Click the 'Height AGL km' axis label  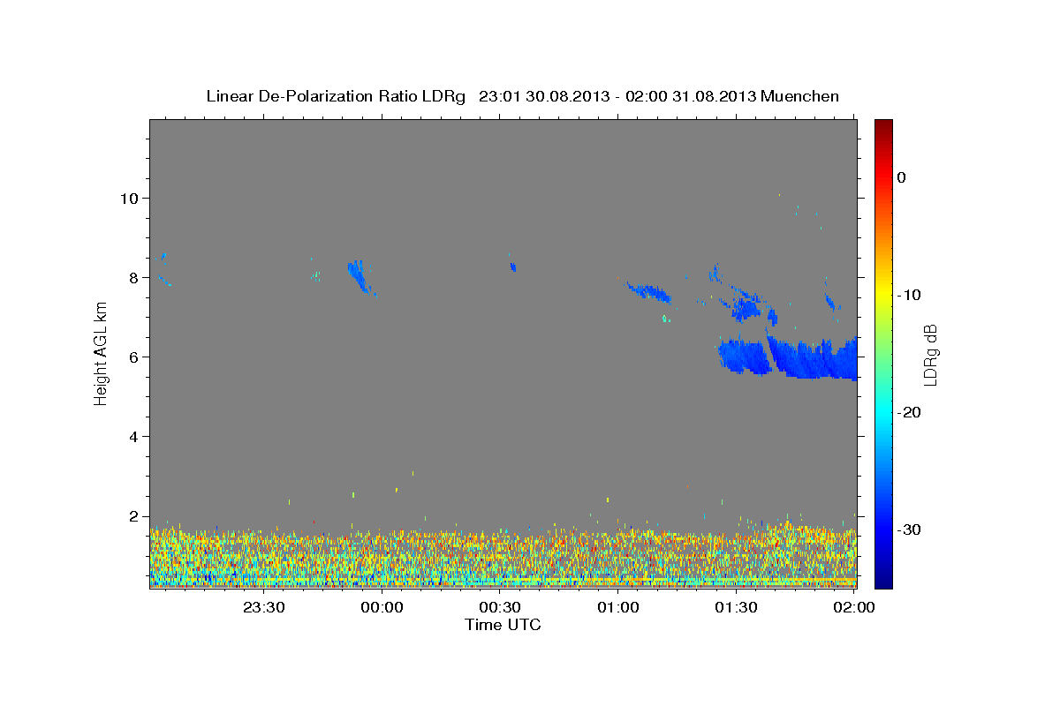[101, 352]
